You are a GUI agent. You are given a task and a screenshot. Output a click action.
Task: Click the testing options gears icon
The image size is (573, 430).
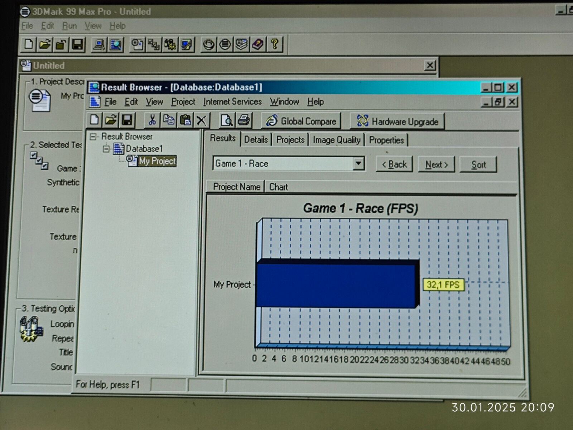31,329
